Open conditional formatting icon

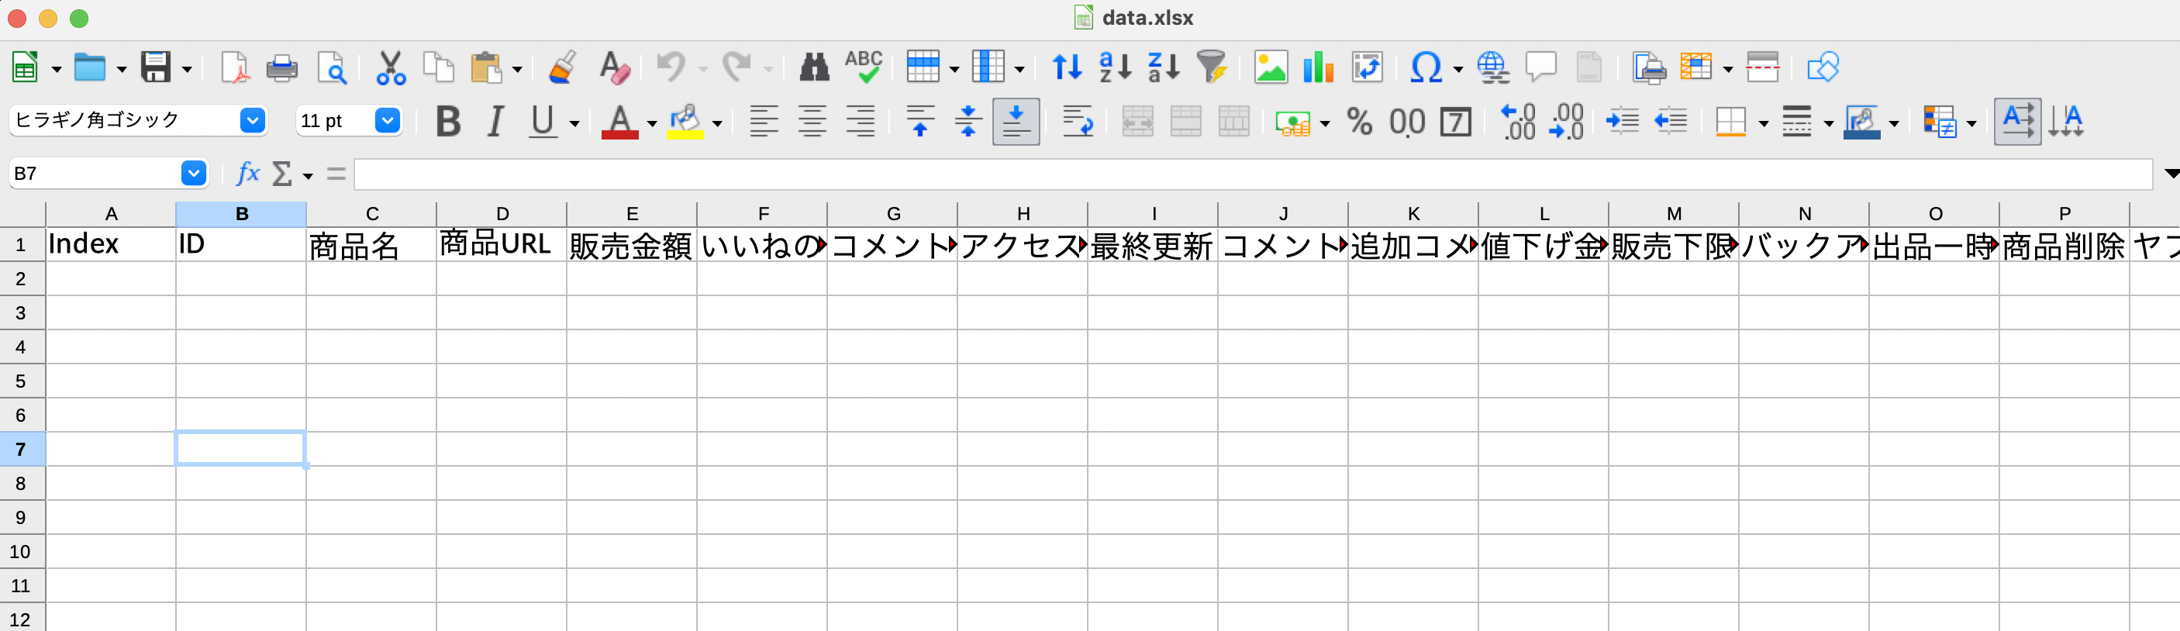(x=1939, y=122)
